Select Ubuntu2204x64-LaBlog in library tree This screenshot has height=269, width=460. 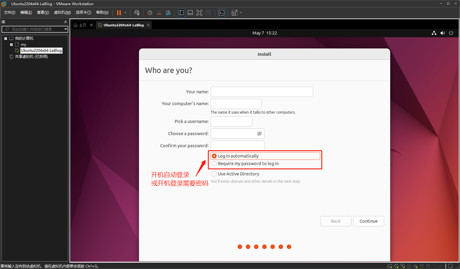41,51
